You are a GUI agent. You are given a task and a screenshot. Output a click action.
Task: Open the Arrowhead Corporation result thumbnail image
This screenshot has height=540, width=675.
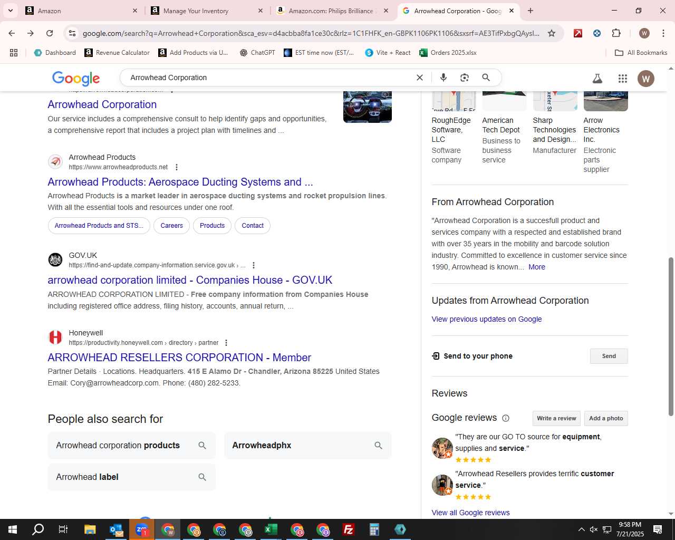(x=367, y=107)
